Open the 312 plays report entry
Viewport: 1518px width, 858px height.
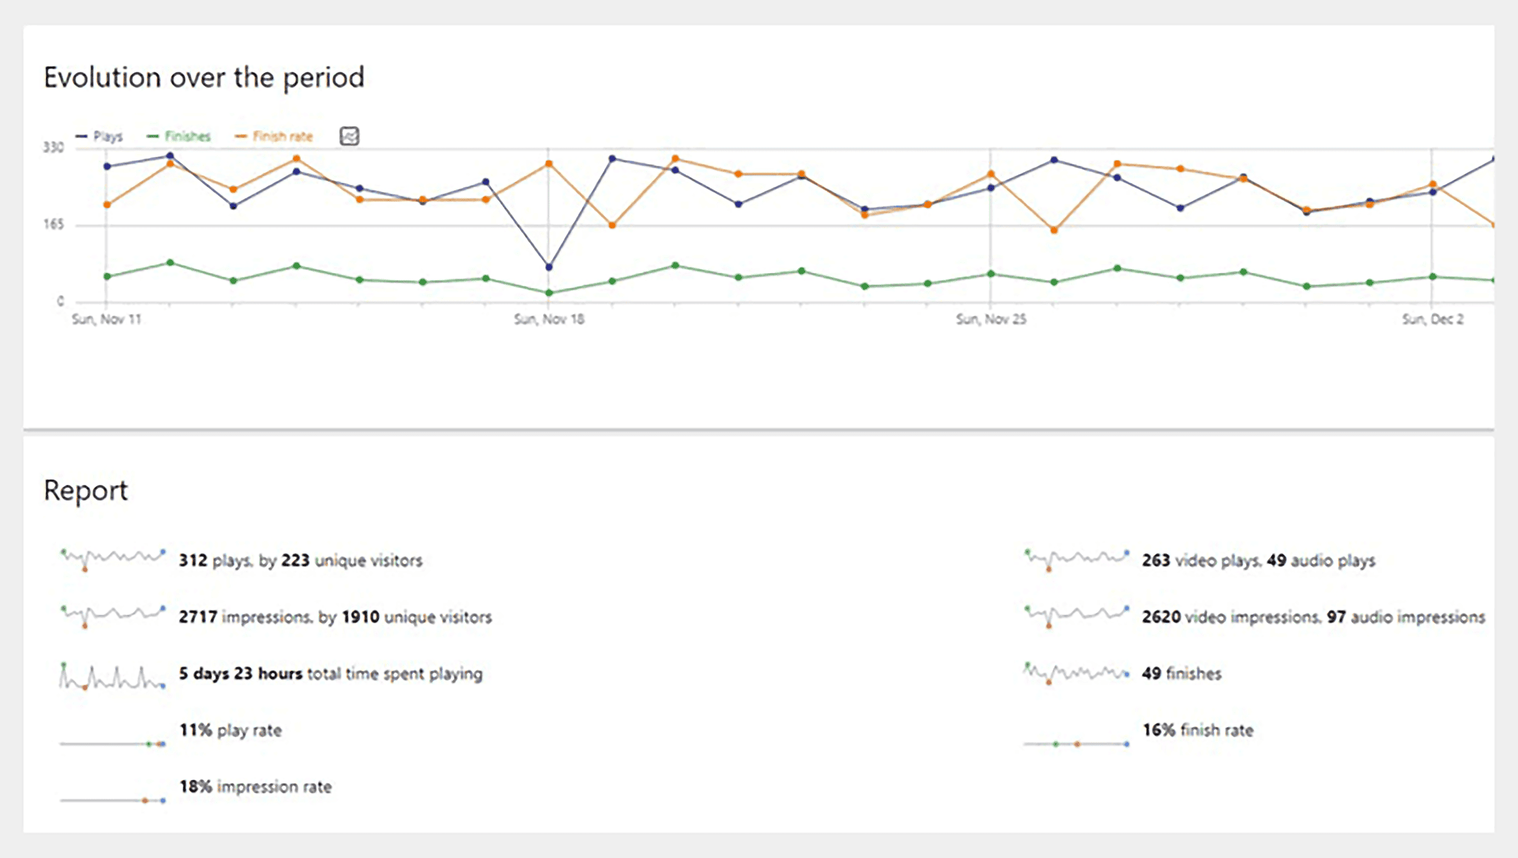click(x=301, y=560)
